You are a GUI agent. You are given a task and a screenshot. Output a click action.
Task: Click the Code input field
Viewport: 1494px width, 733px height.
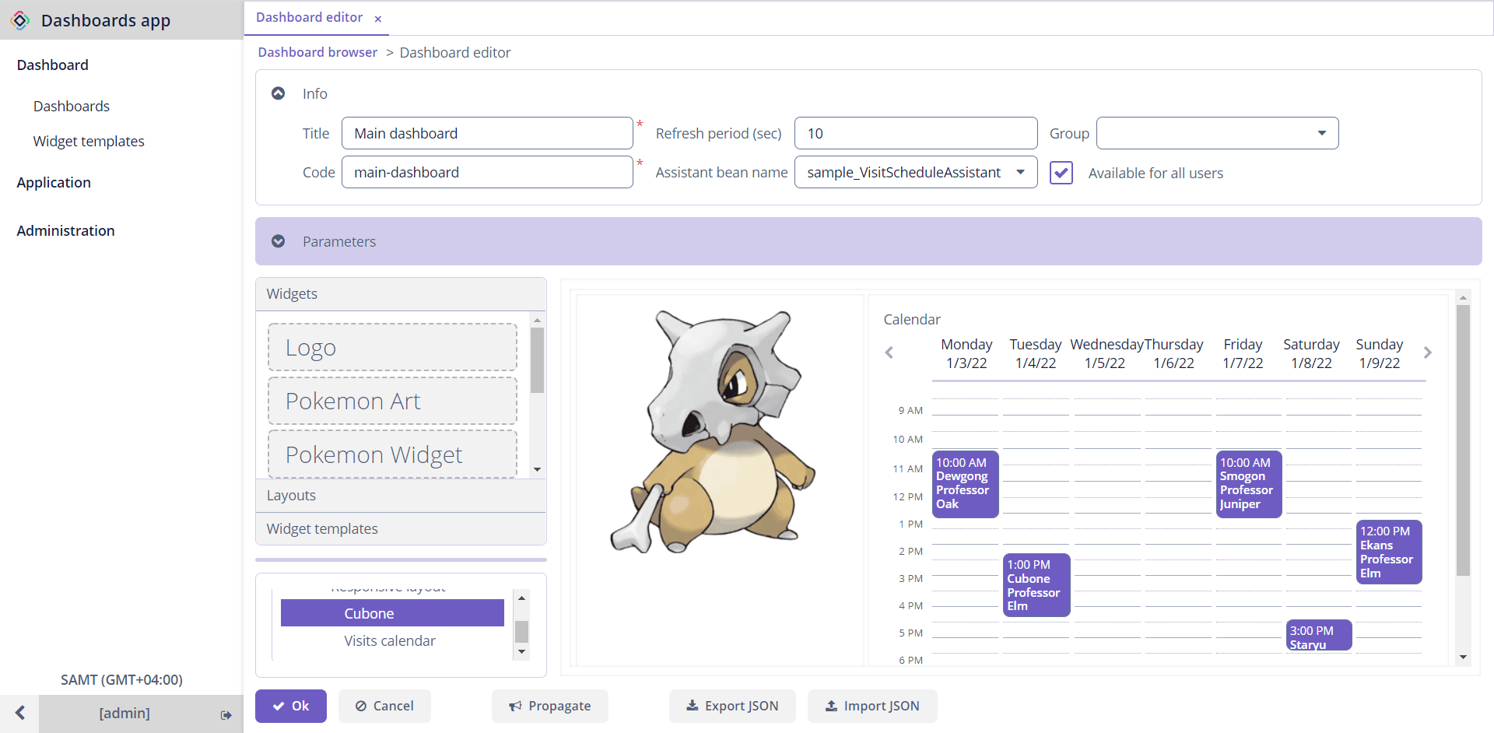pyautogui.click(x=487, y=172)
